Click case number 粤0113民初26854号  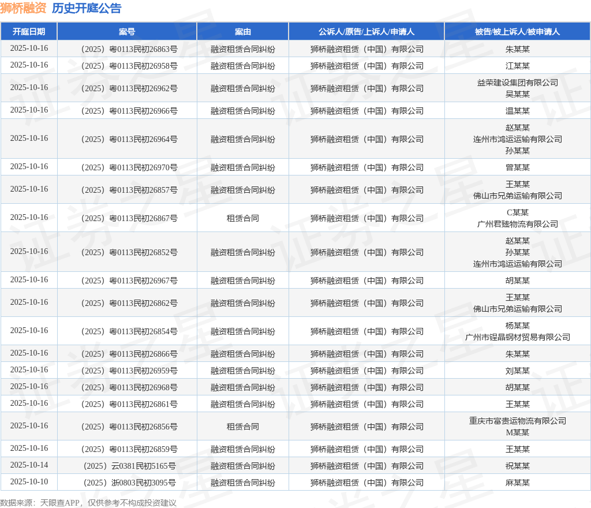tap(129, 331)
